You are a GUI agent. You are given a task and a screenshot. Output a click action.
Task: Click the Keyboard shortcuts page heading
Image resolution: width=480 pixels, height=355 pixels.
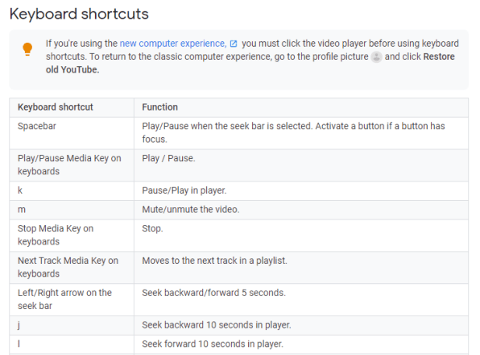click(79, 14)
